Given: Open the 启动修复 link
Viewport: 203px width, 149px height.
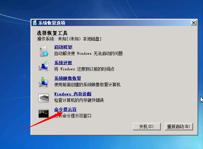Looking at the screenshot, I should point(63,47).
